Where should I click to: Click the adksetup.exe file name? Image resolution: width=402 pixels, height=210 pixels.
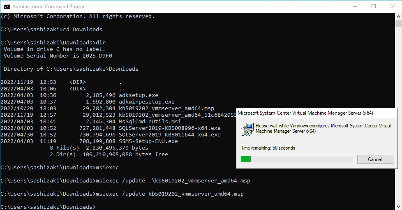[139, 95]
